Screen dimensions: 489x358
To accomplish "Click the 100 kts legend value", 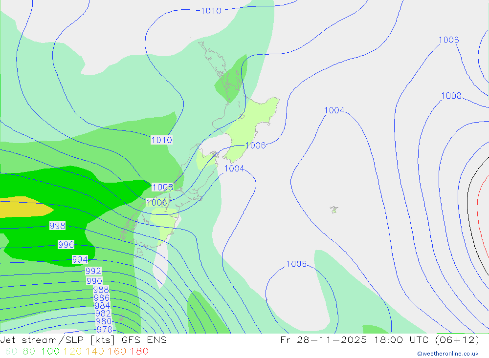I will point(50,351).
